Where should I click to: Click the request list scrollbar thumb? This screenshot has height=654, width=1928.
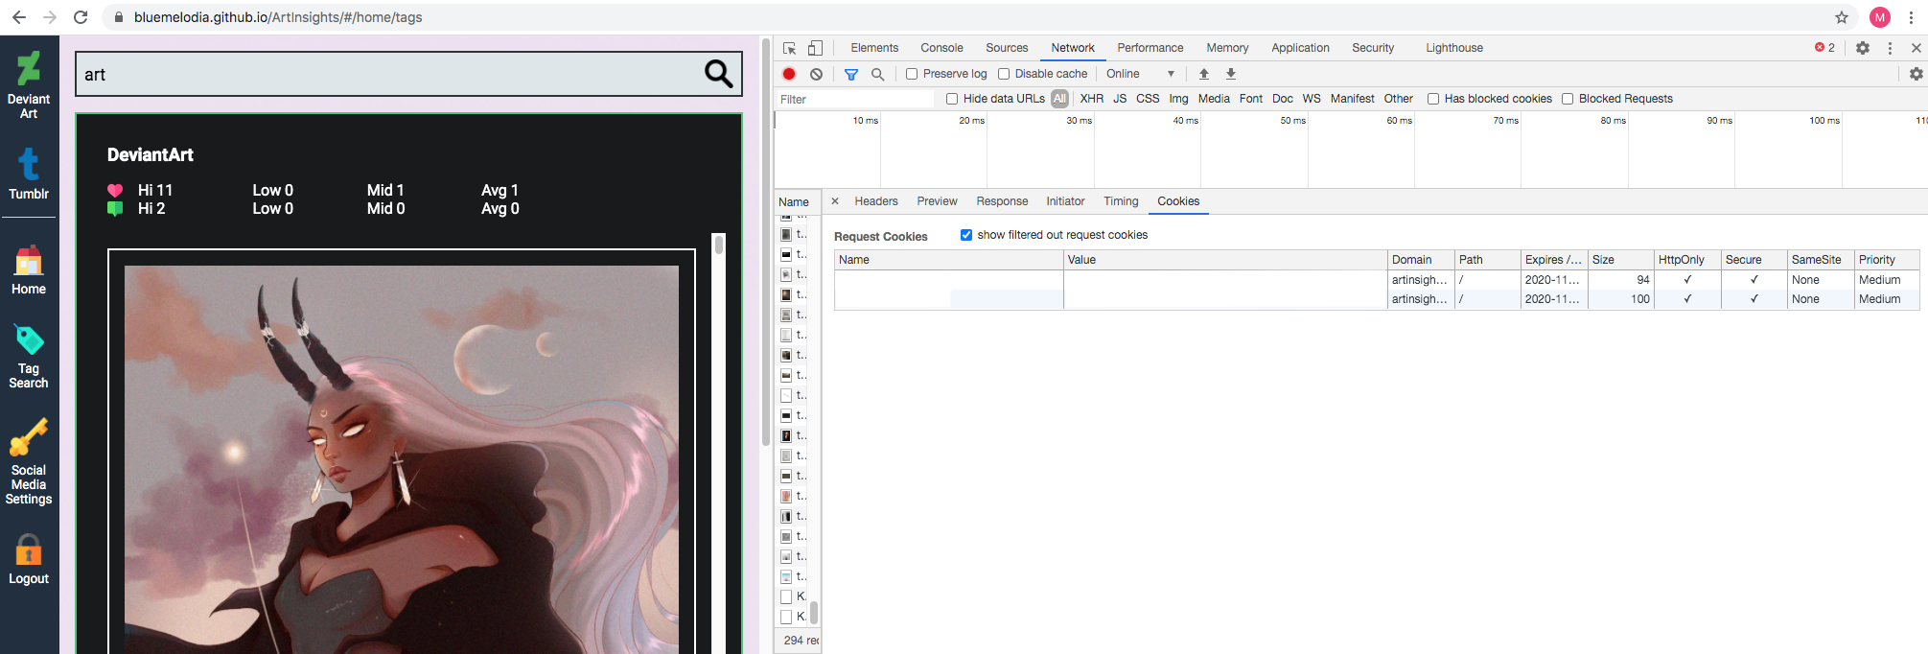[814, 612]
